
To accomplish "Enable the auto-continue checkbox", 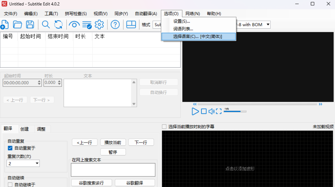I will click(10, 184).
